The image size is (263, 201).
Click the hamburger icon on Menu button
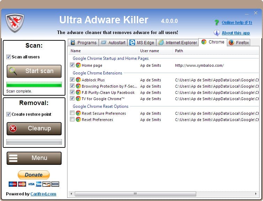pos(13,158)
